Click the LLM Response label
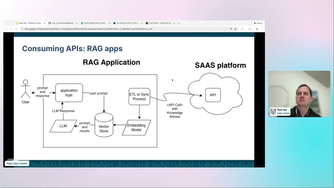Viewport: 334px width, 188px height. pyautogui.click(x=63, y=111)
